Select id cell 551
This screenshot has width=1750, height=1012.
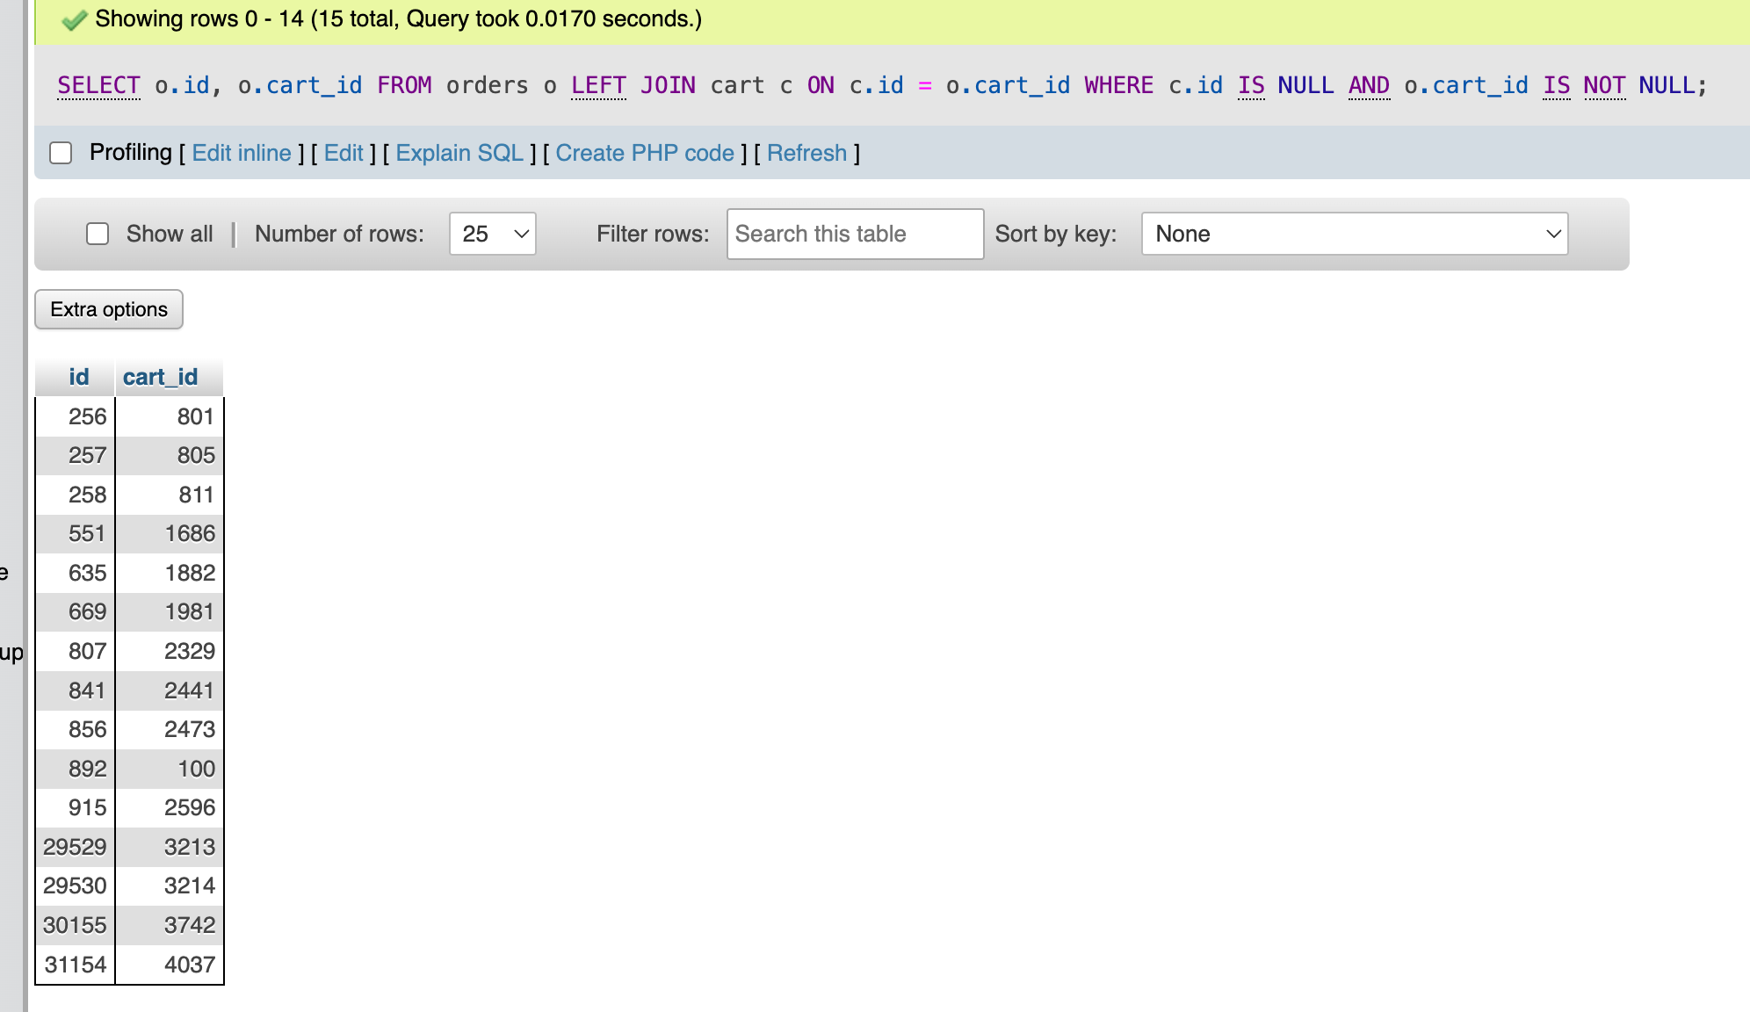76,533
